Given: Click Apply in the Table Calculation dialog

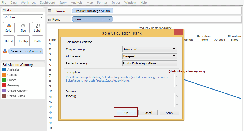Looking at the screenshot, I should pos(169,113).
